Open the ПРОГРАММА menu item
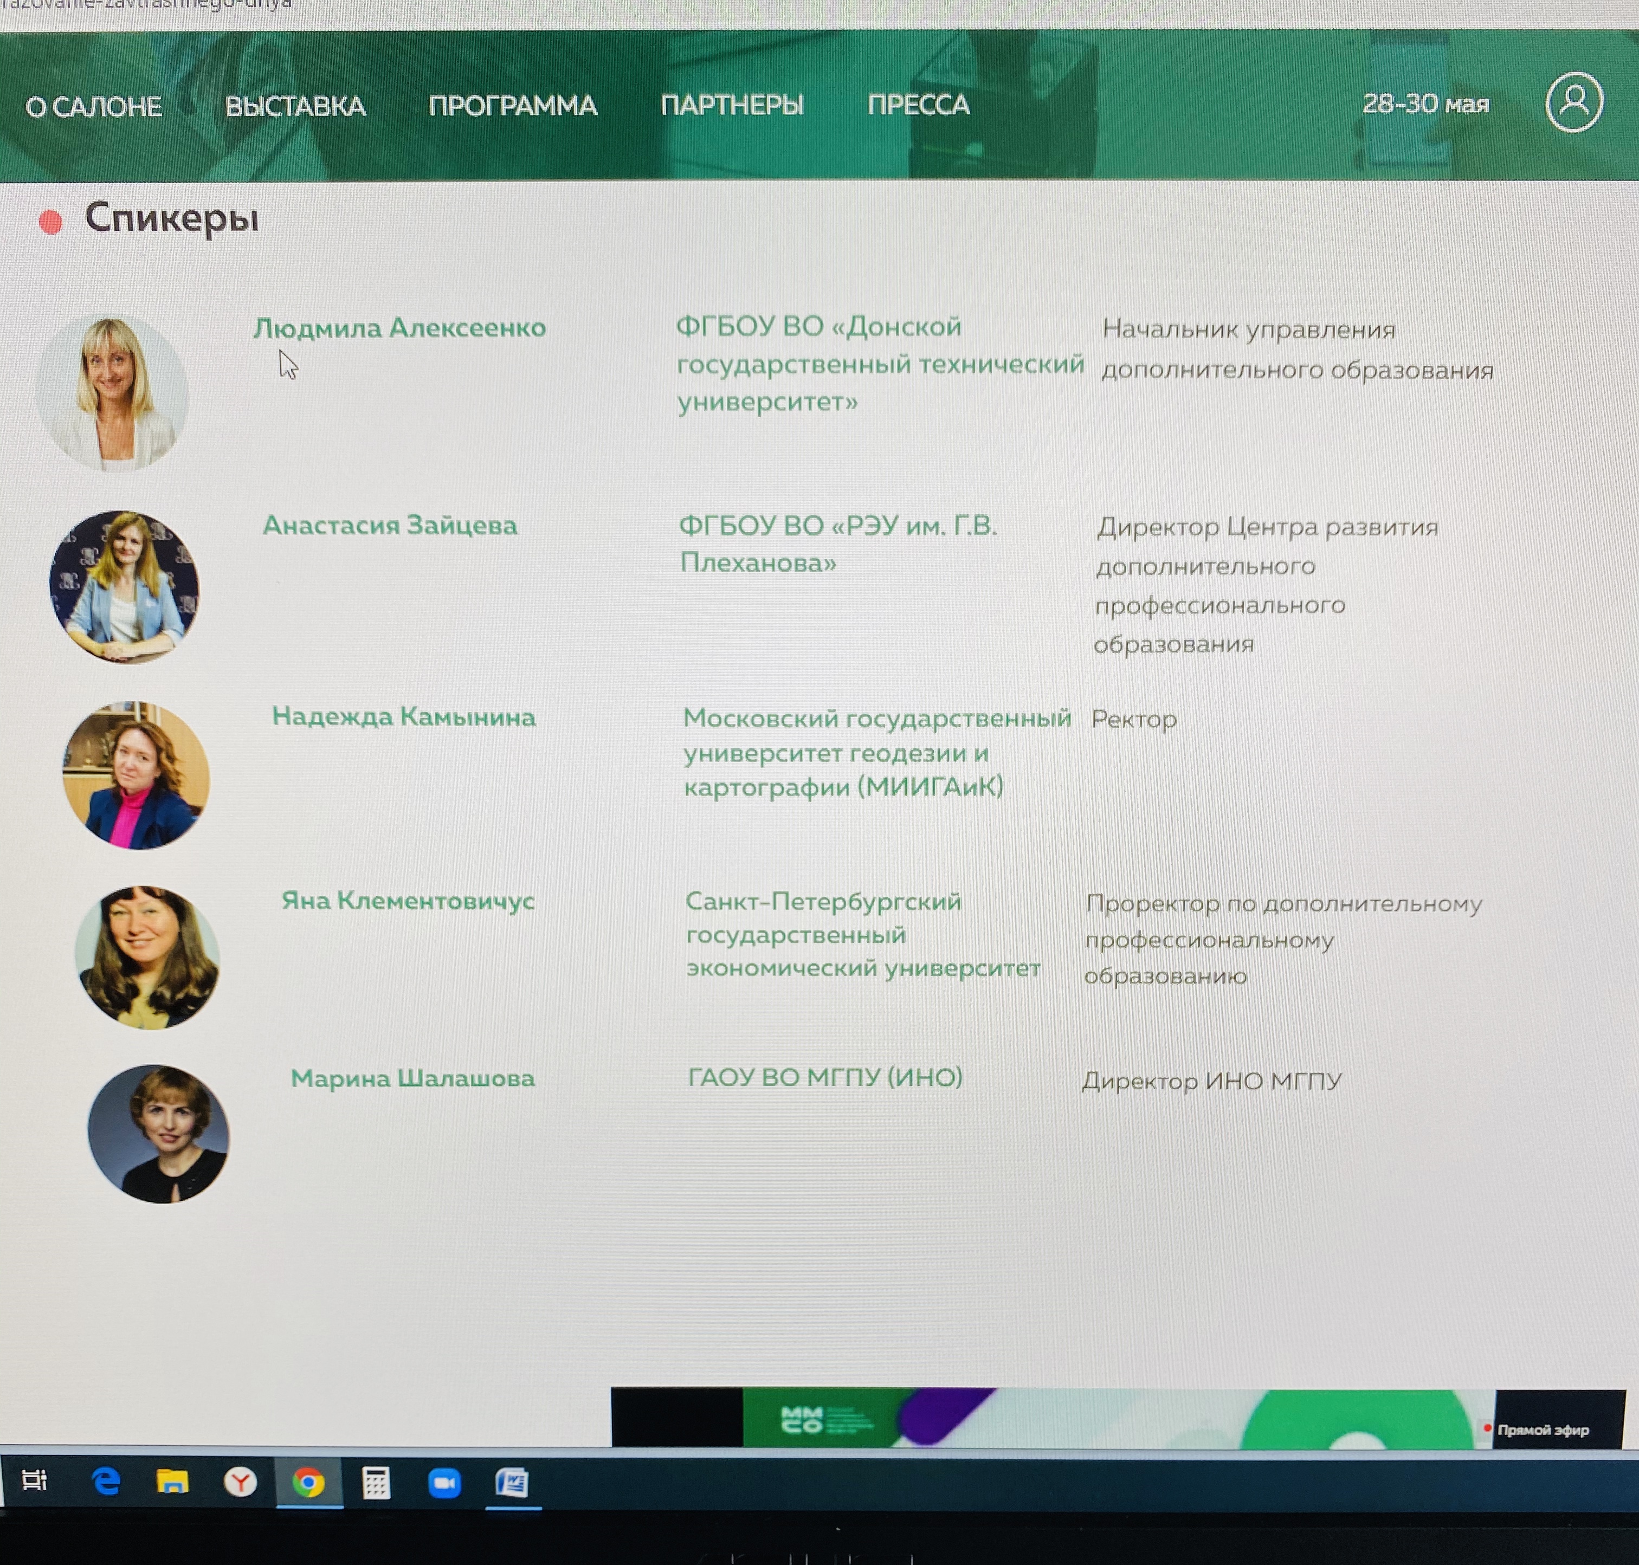 pyautogui.click(x=512, y=105)
